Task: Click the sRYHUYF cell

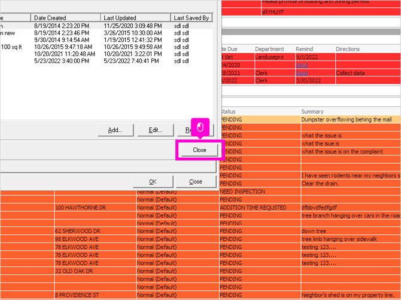Action: (331, 12)
